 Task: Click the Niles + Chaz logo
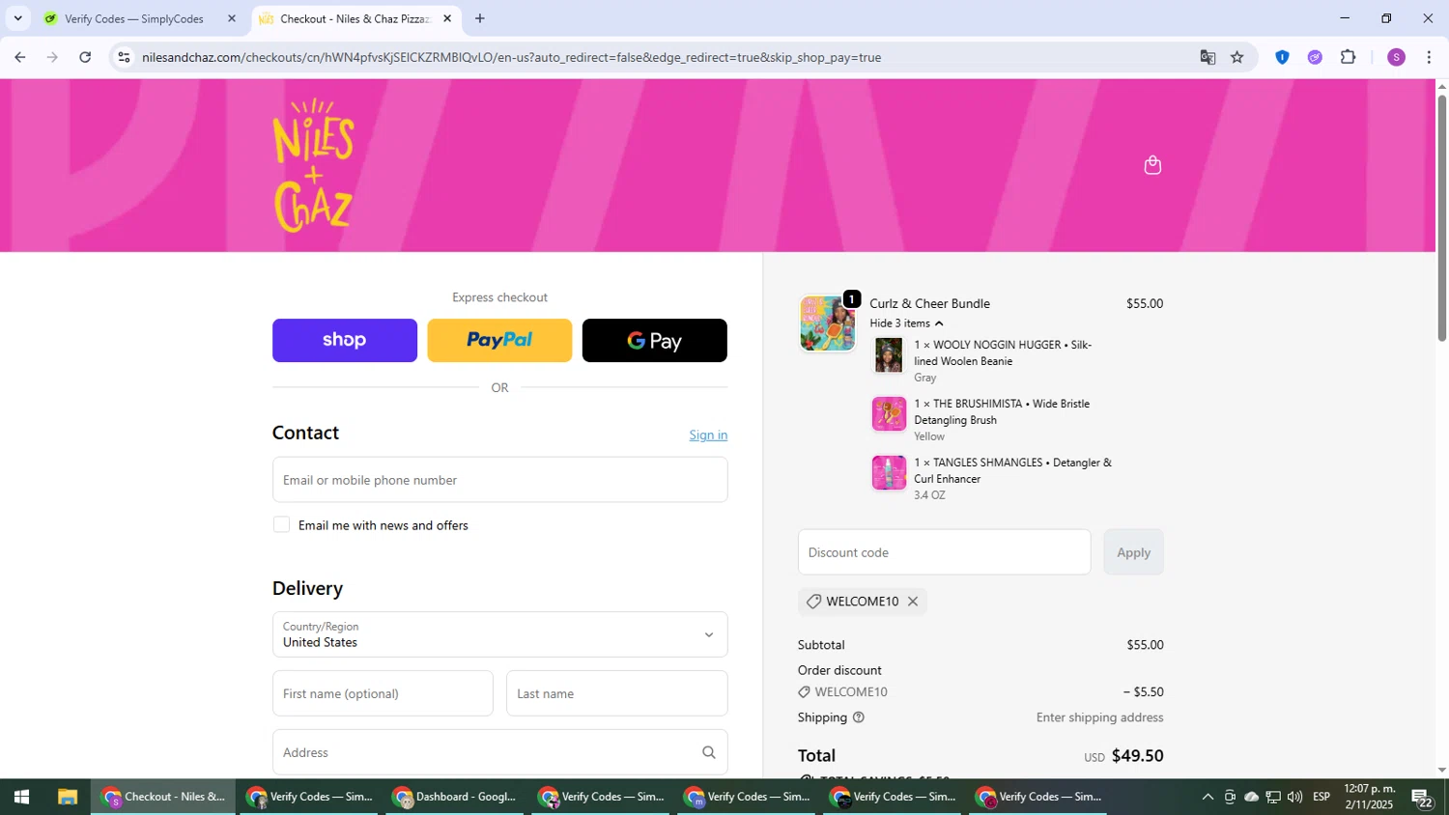coord(314,165)
